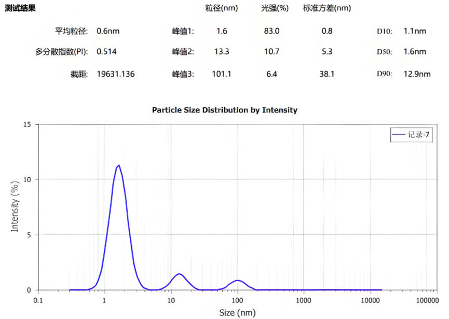Click the Particle Size Distribution chart title
The image size is (449, 319).
pyautogui.click(x=224, y=110)
